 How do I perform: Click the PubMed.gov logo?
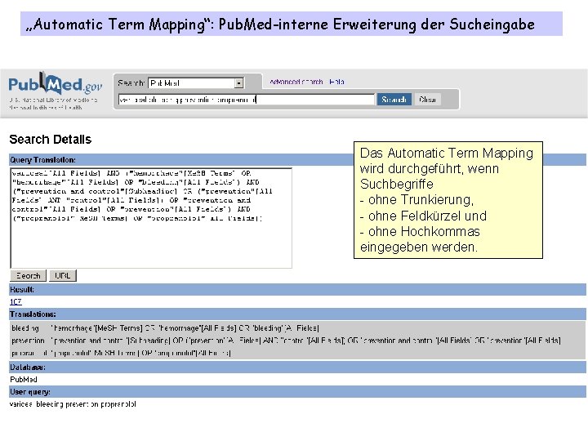tap(56, 83)
